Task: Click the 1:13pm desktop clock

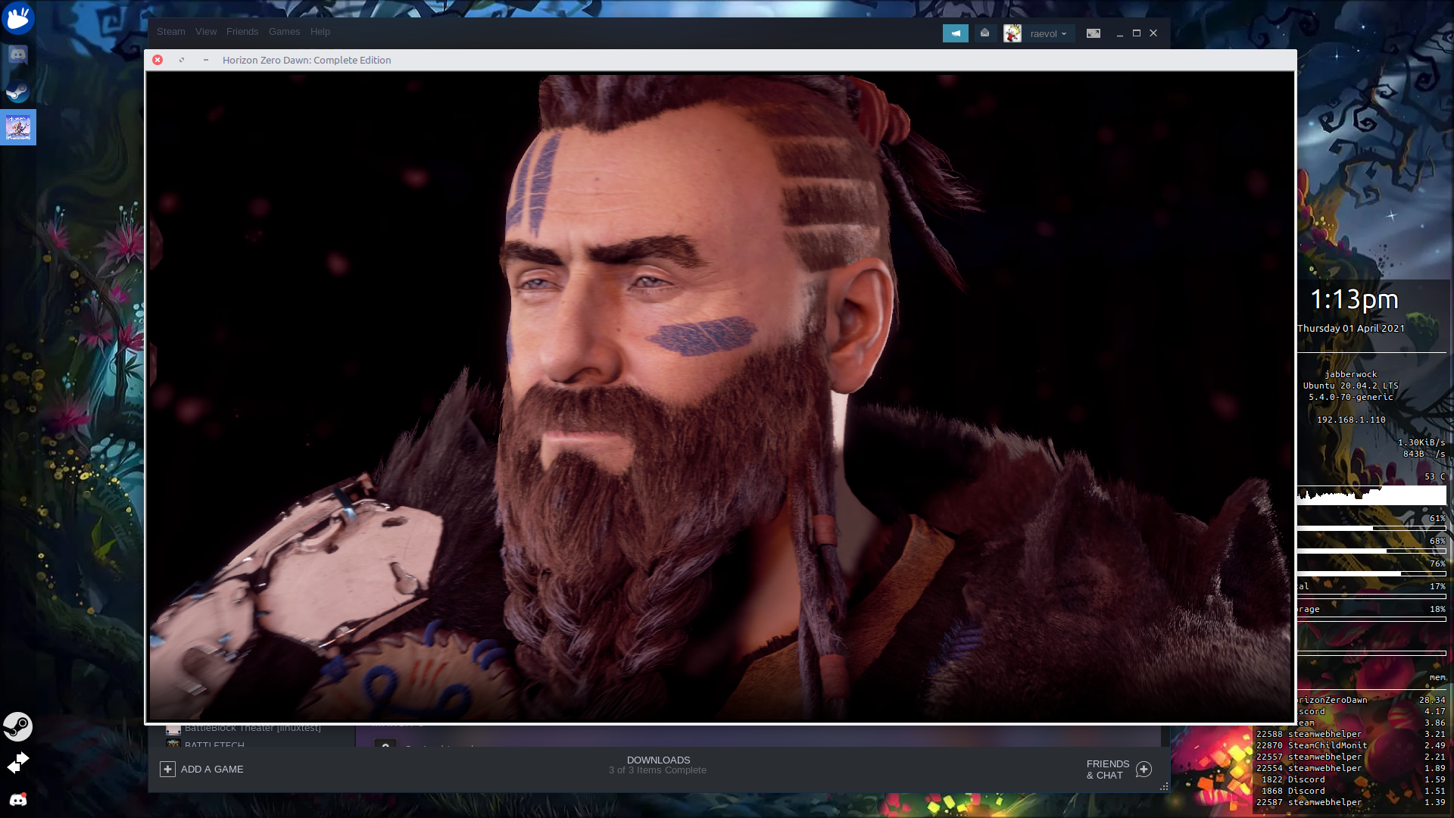Action: click(1354, 299)
